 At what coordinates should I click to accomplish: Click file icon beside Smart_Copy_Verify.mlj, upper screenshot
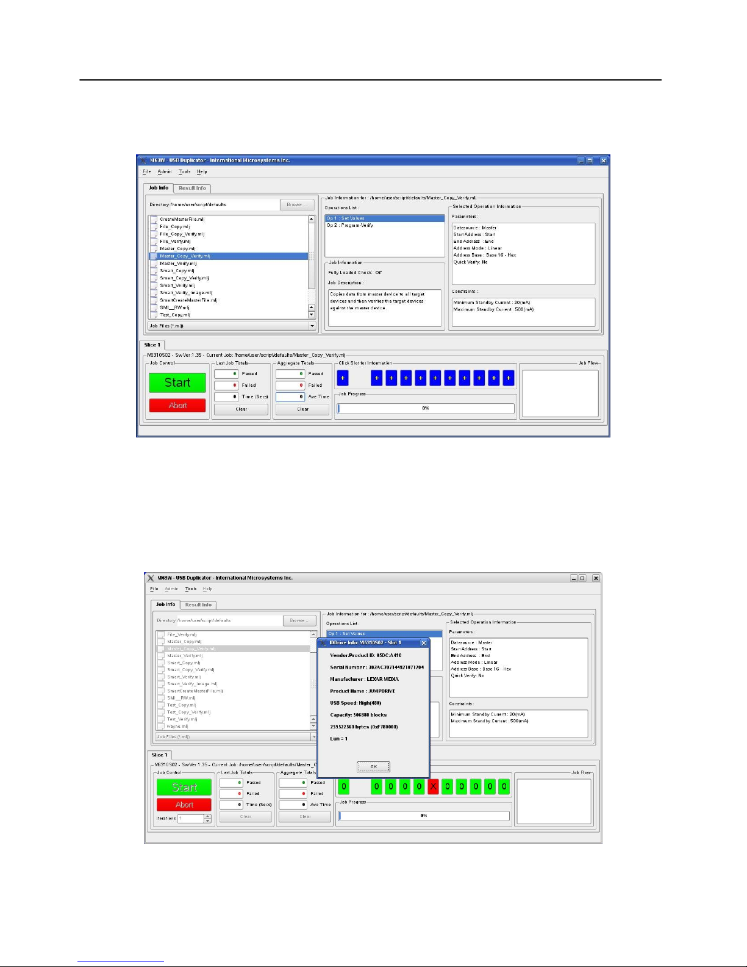[x=154, y=278]
